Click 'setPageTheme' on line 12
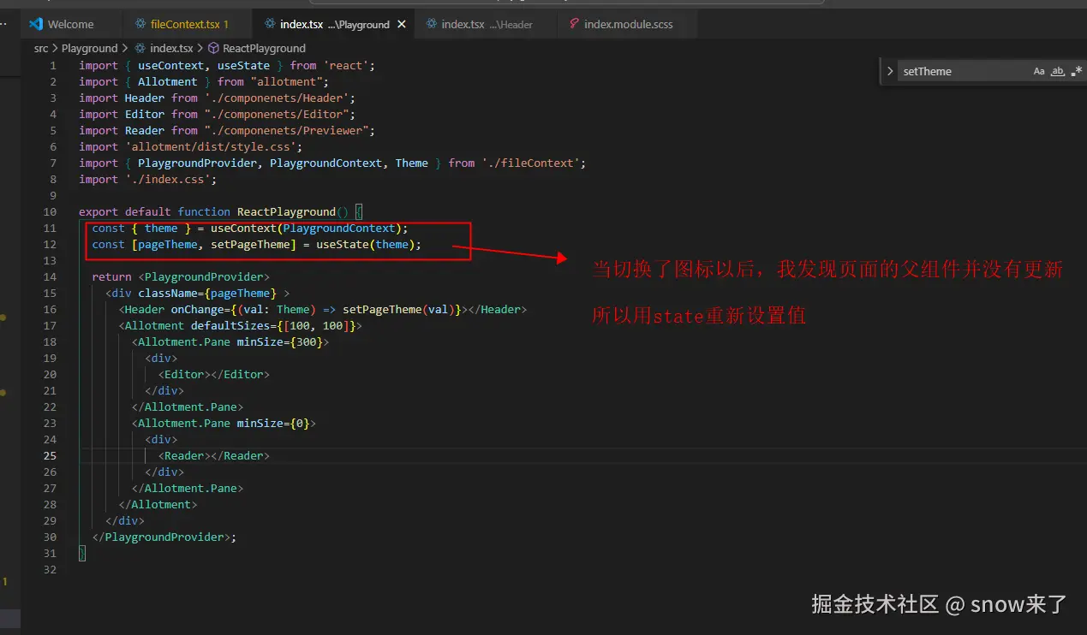Screen dimensions: 1087x635 [250, 244]
